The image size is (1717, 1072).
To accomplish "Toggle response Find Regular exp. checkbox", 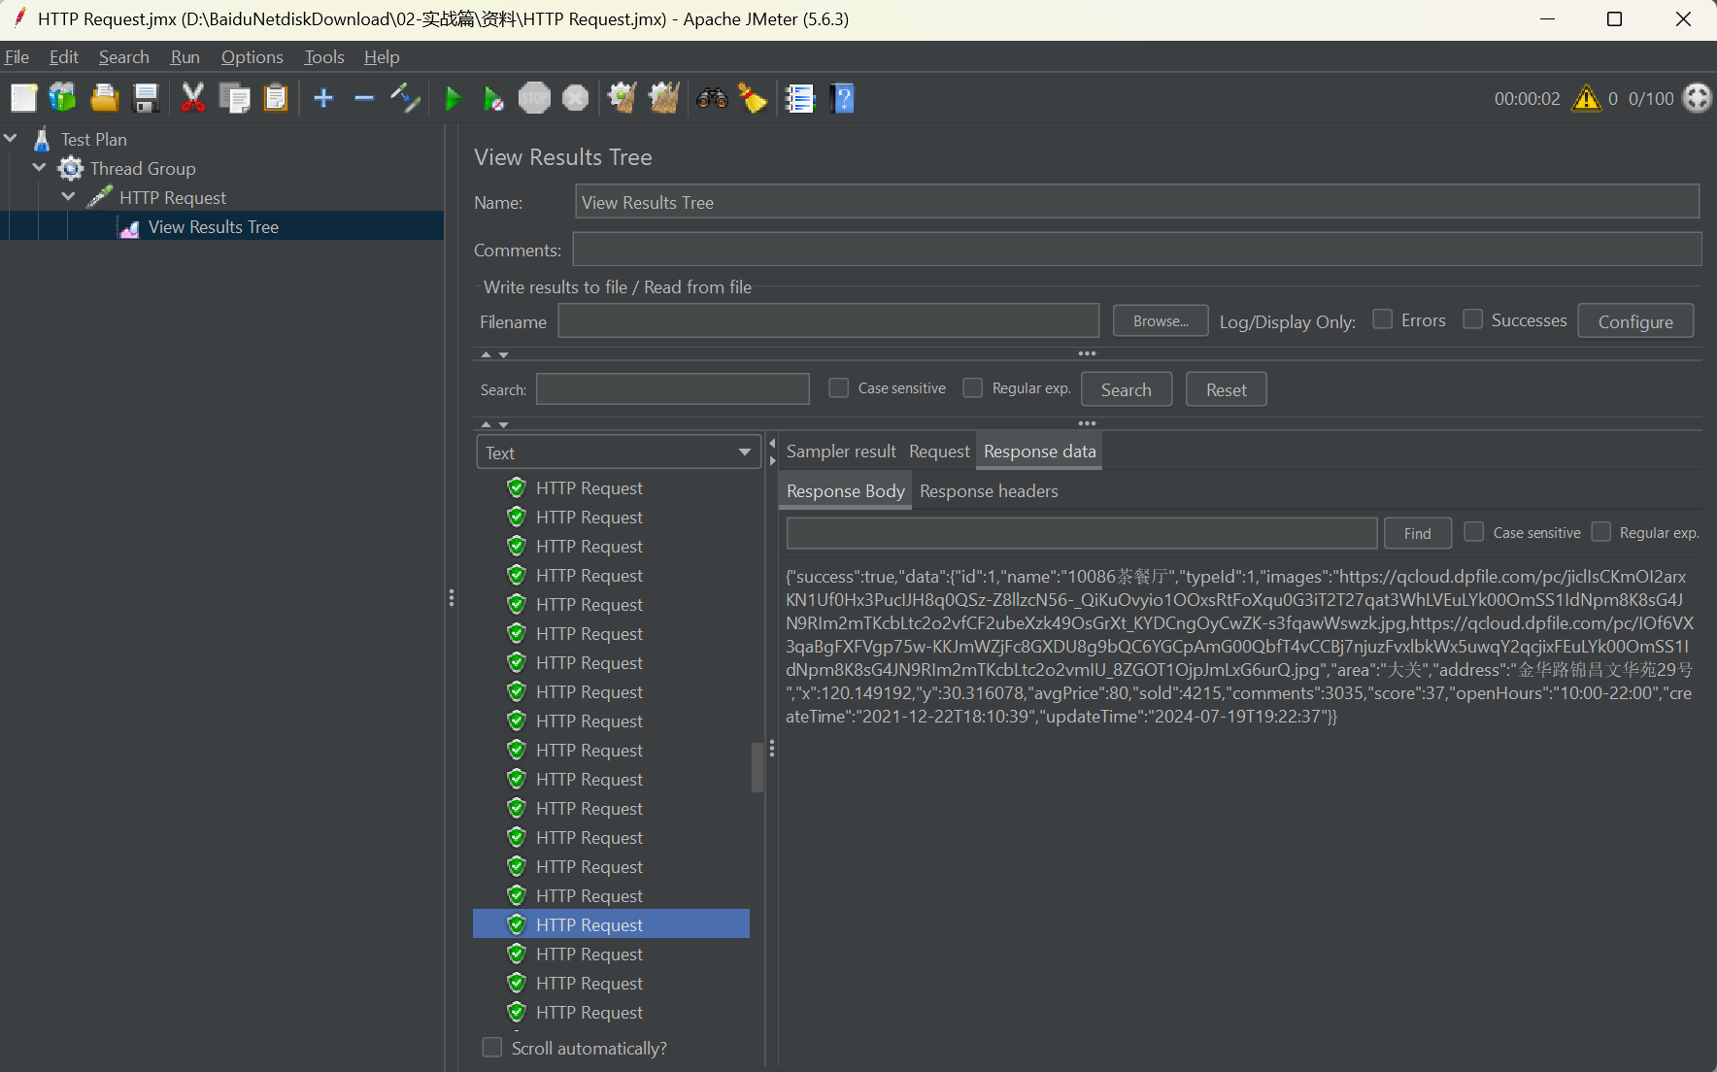I will click(1600, 531).
